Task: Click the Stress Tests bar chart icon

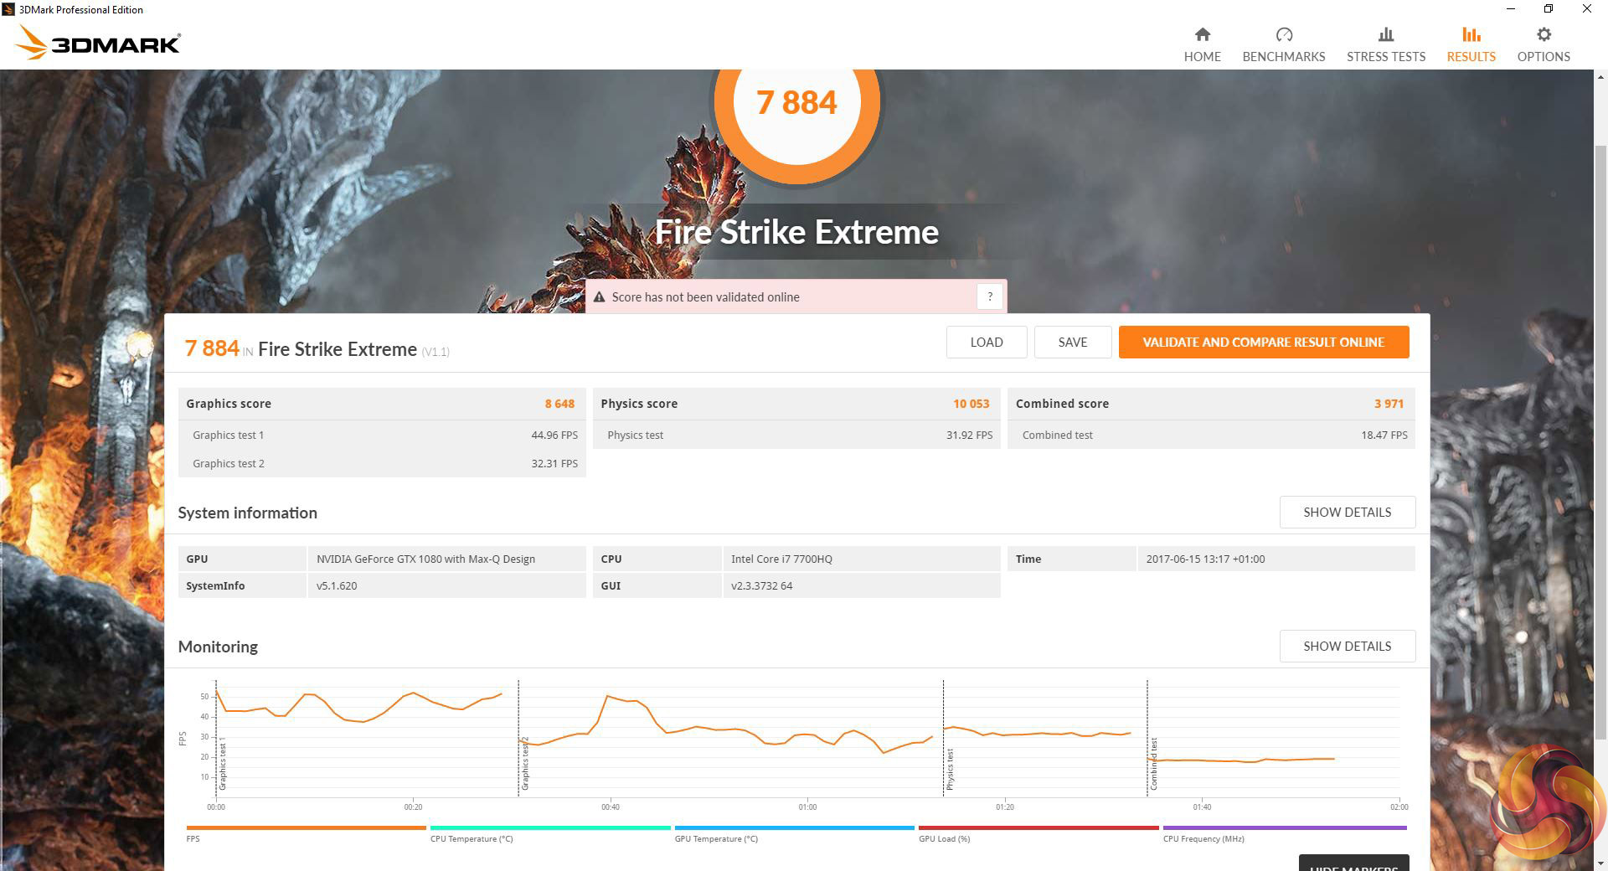Action: point(1385,34)
